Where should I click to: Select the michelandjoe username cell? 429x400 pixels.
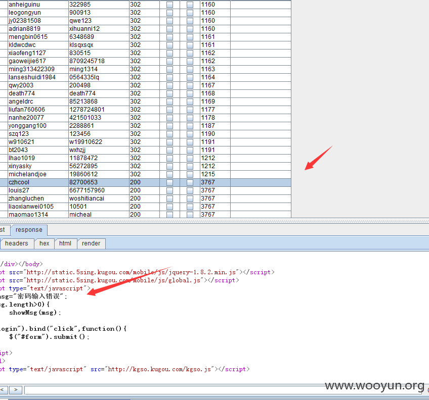pos(38,174)
